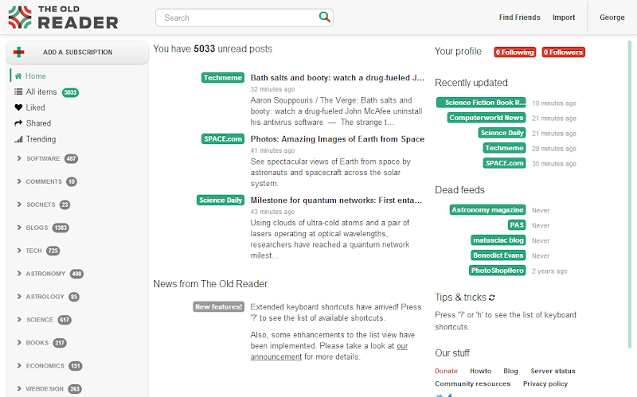The image size is (637, 397).
Task: Click the All items list icon
Action: point(18,92)
